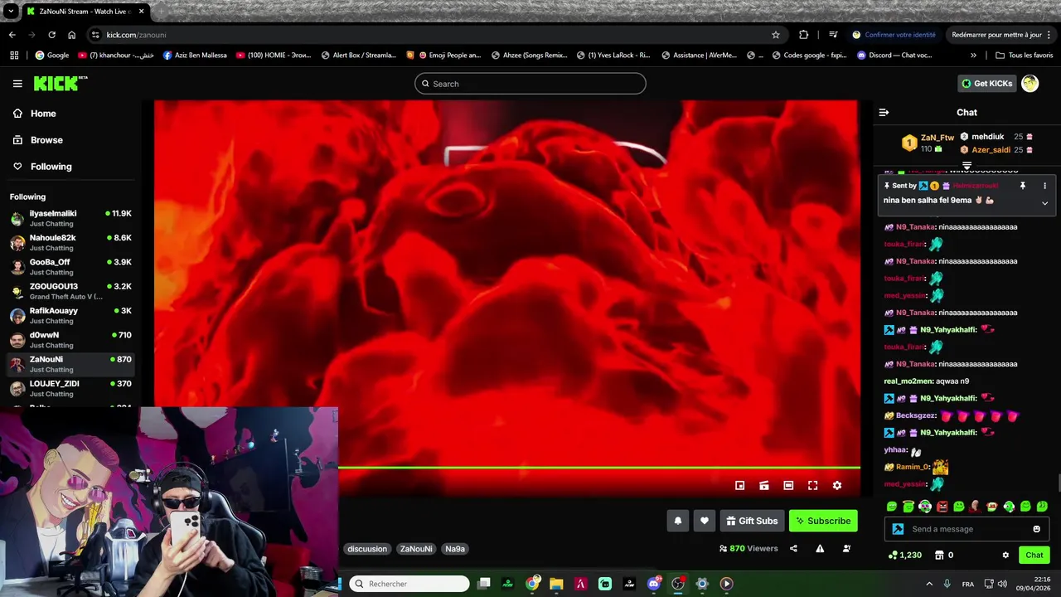Enter fullscreen on the video player
Viewport: 1061px width, 597px height.
pyautogui.click(x=813, y=485)
